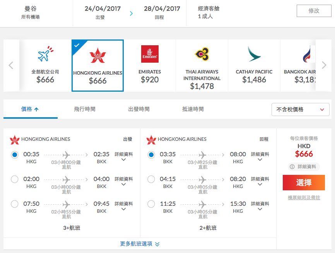Image resolution: width=335 pixels, height=253 pixels.
Task: Click the airline carousel left arrow
Action: pos(11,65)
